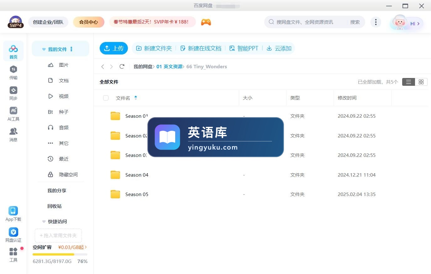Screen dimensions: 431x274
Task: Click the mascot avatar Hi icon
Action: tap(406, 23)
